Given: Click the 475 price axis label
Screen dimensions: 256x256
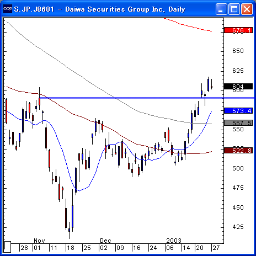Looking at the screenshot, I should [238, 188].
